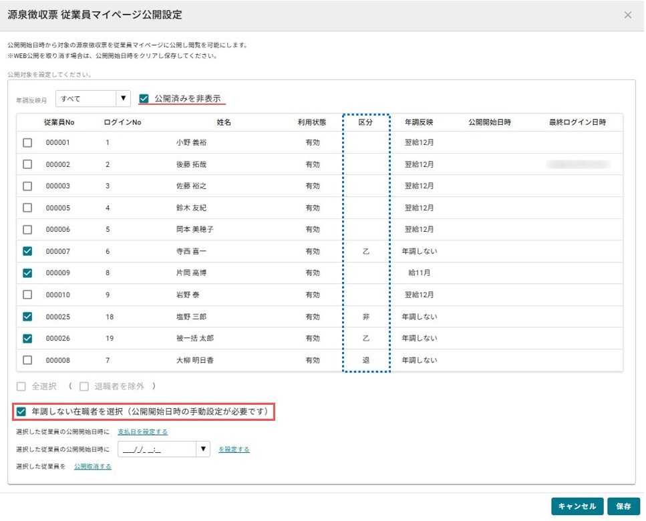Click the 最終ログイン日時 column header
Viewport: 646px width, 521px height.
point(577,122)
